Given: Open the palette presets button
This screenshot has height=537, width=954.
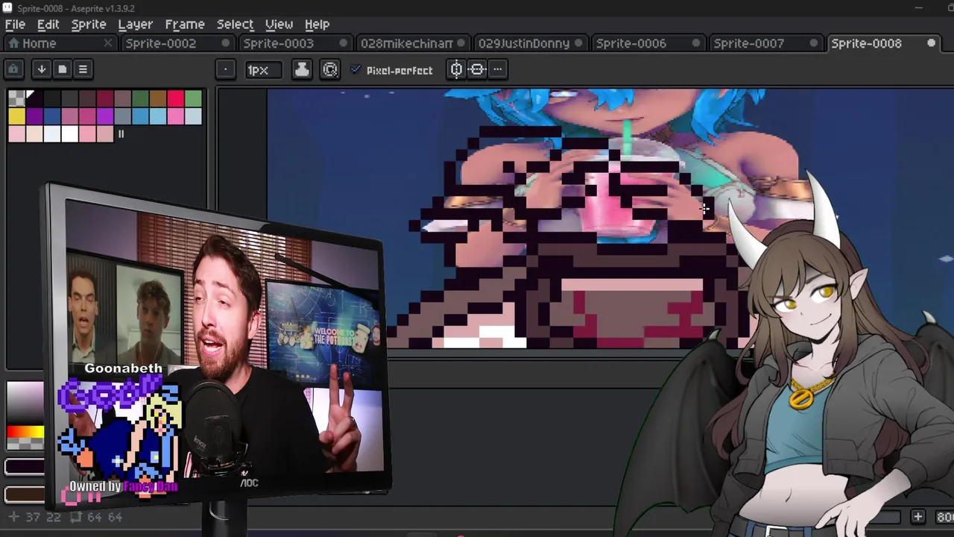Looking at the screenshot, I should 63,69.
